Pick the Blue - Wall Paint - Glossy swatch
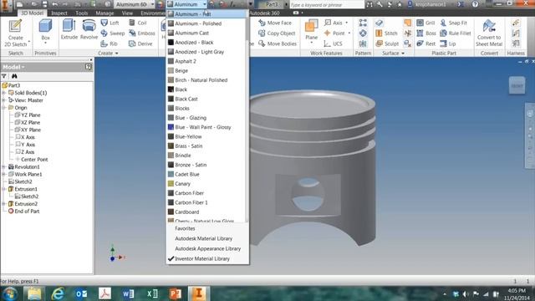The width and height of the screenshot is (535, 301). pyautogui.click(x=171, y=127)
